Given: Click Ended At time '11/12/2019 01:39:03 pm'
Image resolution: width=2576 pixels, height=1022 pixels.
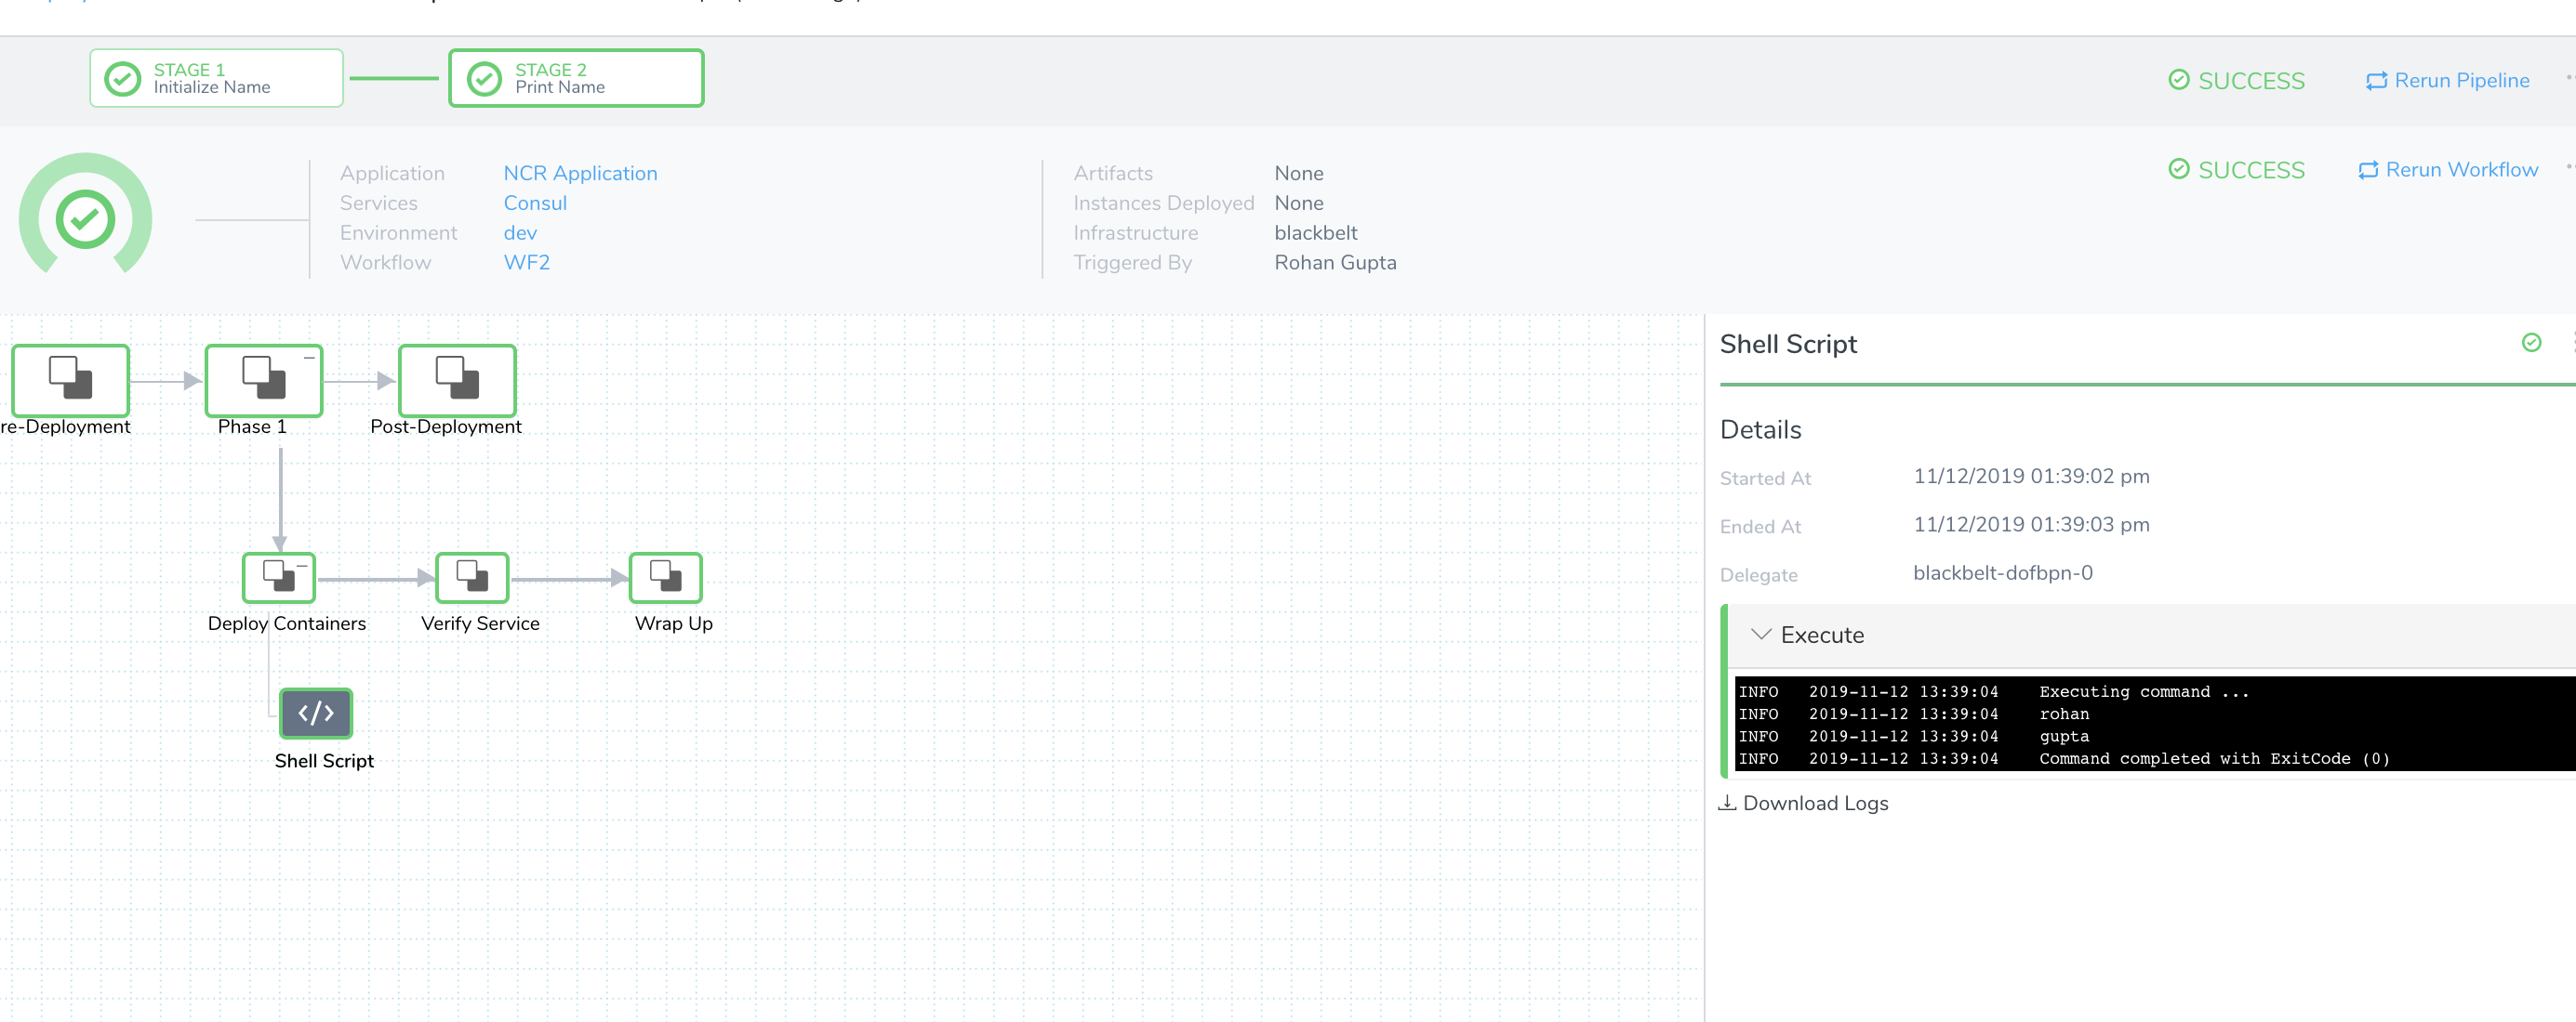Looking at the screenshot, I should (2031, 525).
